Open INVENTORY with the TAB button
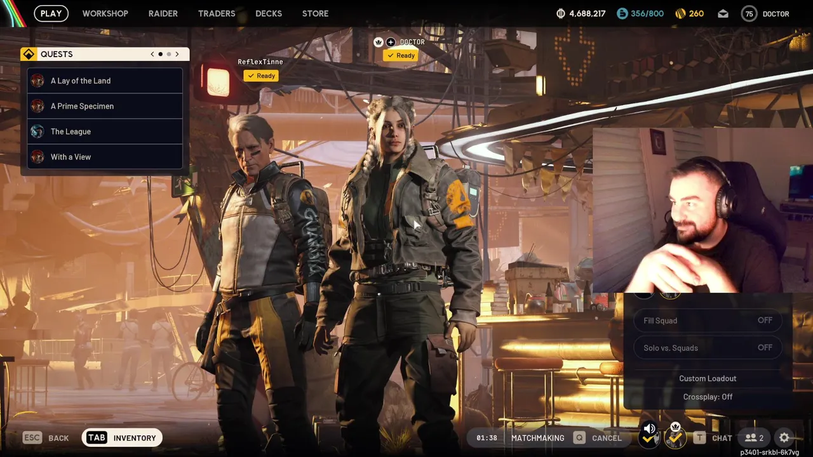 pyautogui.click(x=122, y=437)
